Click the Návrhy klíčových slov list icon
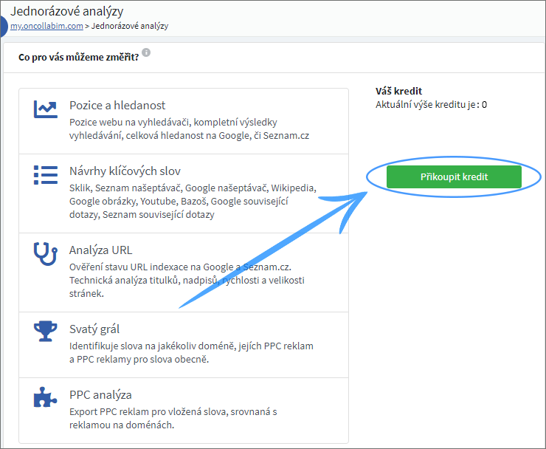Viewport: 546px width, 449px height. point(46,175)
